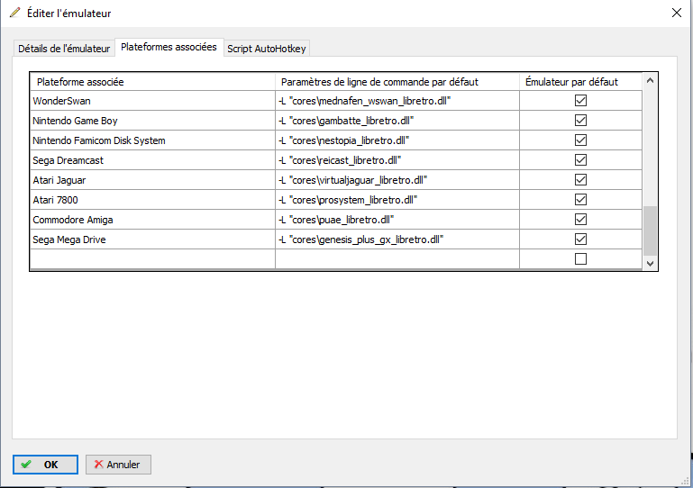
Task: Click the genesis_plus_gx_libretro.dll parameter cell
Action: (x=397, y=239)
